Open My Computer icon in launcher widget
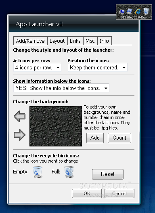 tap(121, 12)
